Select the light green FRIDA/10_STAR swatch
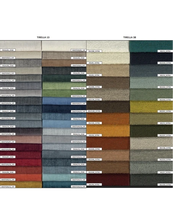The width and height of the screenshot is (173, 223). pos(64,86)
